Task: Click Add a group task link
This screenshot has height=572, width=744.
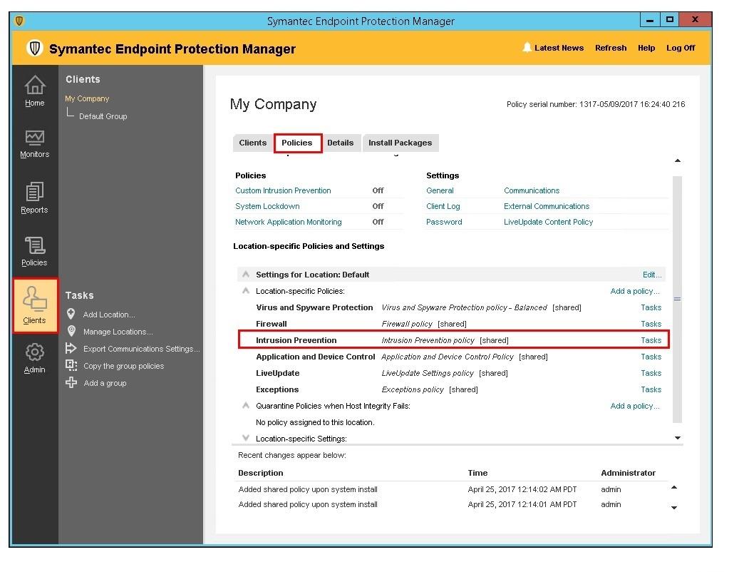Action: pyautogui.click(x=105, y=382)
